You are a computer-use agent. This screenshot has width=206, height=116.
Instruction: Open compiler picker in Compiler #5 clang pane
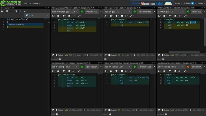(117, 67)
